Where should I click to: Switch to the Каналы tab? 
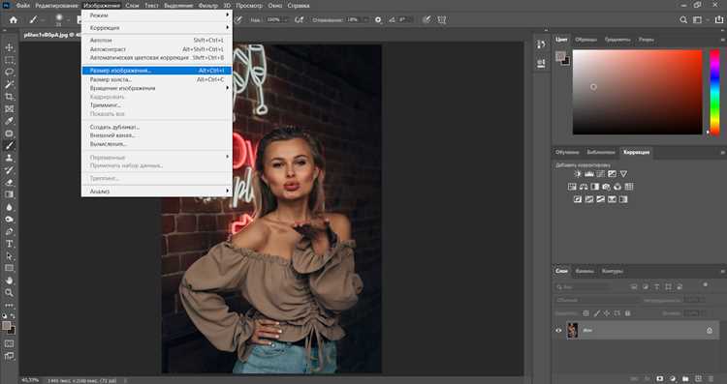[585, 271]
